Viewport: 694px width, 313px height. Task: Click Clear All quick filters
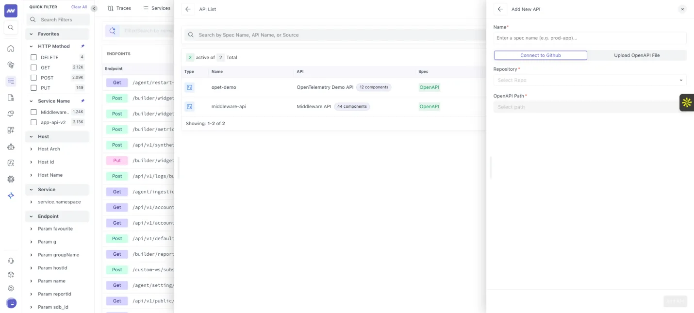79,7
